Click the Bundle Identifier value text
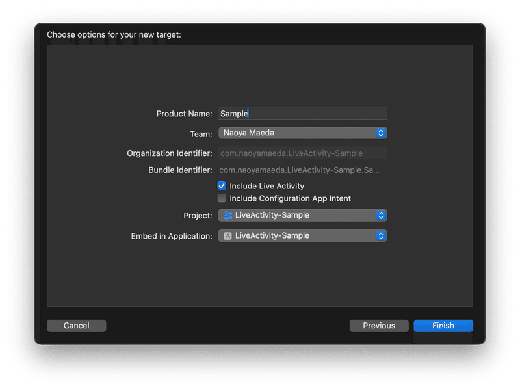Viewport: 520px width, 390px height. pyautogui.click(x=299, y=170)
